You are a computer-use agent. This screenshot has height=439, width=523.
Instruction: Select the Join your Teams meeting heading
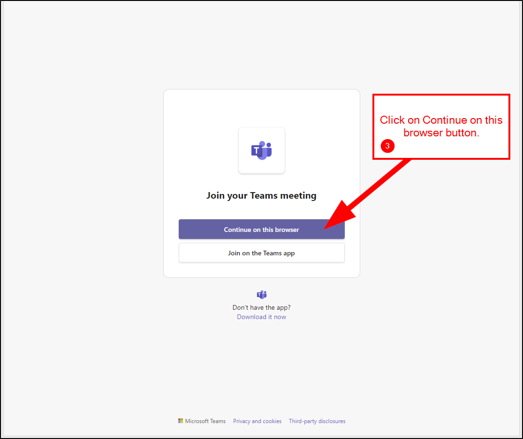[261, 195]
